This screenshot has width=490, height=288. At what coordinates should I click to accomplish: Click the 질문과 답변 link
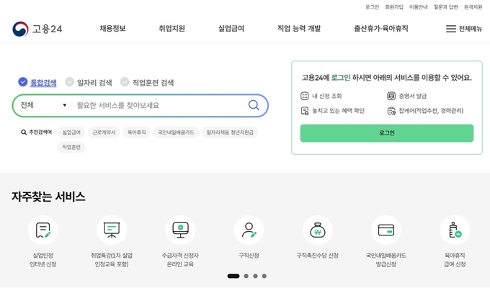tap(445, 7)
